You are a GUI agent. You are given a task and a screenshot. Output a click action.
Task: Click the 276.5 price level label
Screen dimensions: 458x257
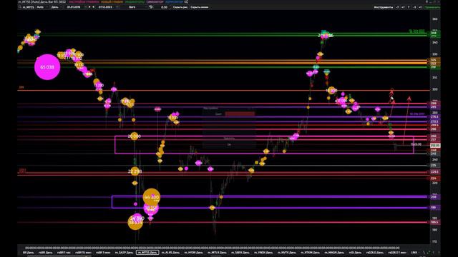point(434,117)
